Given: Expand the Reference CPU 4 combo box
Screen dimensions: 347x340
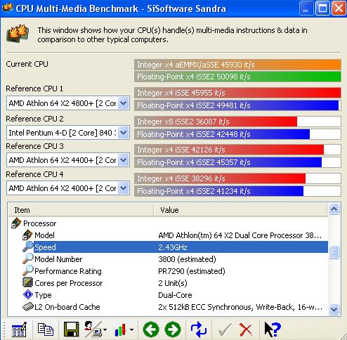Looking at the screenshot, I should tap(124, 188).
